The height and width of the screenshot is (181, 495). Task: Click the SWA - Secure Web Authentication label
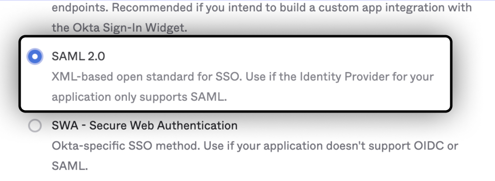(145, 126)
